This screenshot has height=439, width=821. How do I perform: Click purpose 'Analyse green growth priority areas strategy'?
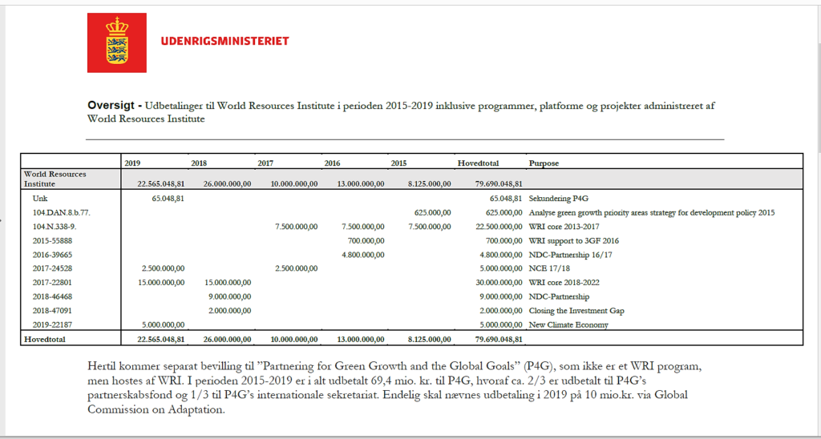point(652,212)
